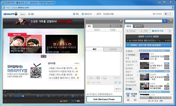The image size is (176, 106).
Task: Click the 방송리스트 broadcast list toggle
Action: click(87, 14)
